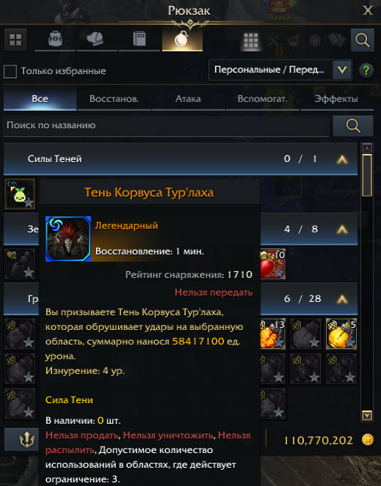Collapse the 6 / 28 section arrow
The width and height of the screenshot is (381, 486).
pyautogui.click(x=342, y=299)
